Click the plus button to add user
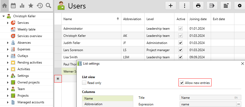Viewport: 245px width, 107px height. (170, 6)
